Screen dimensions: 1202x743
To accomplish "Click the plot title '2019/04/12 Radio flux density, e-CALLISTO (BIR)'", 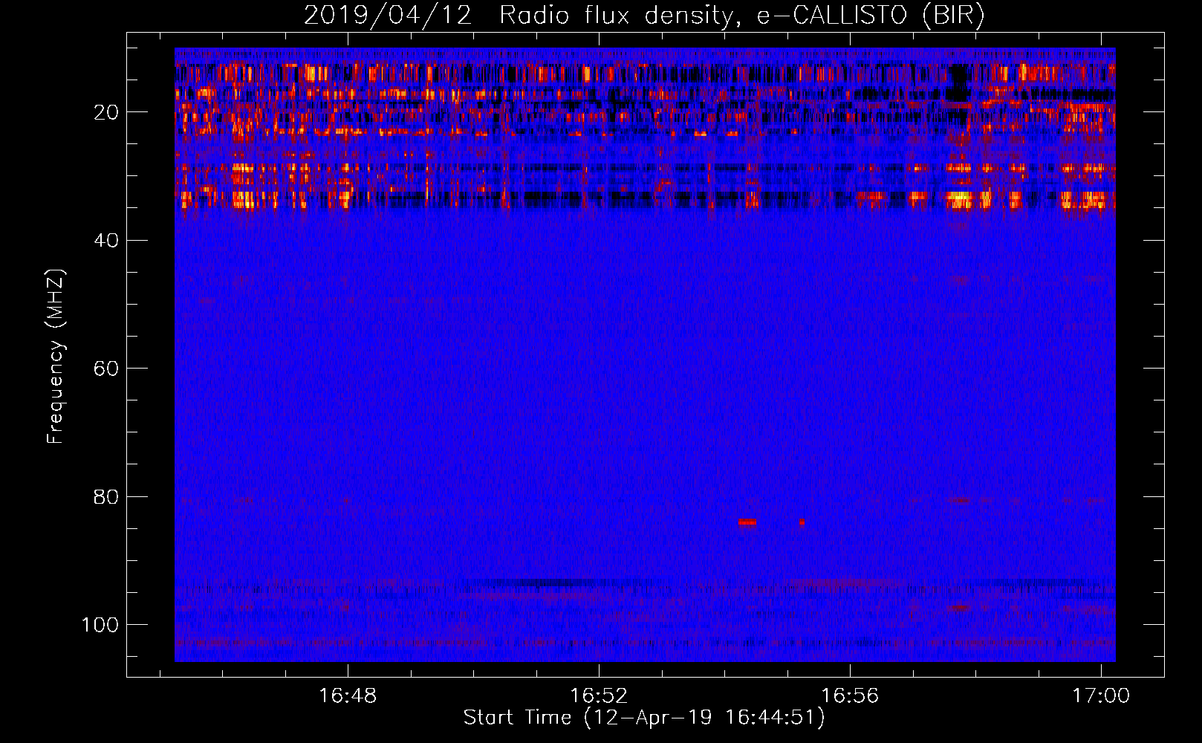I will [x=644, y=15].
